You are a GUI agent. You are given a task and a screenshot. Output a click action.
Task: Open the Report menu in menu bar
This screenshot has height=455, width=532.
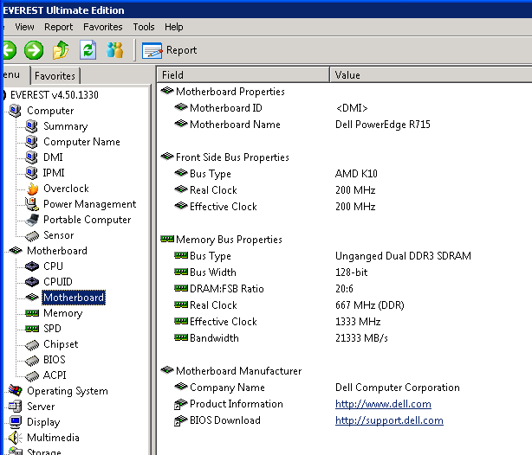click(x=58, y=27)
